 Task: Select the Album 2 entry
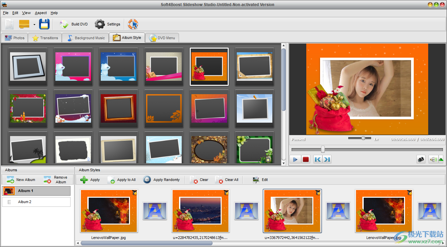(36, 201)
